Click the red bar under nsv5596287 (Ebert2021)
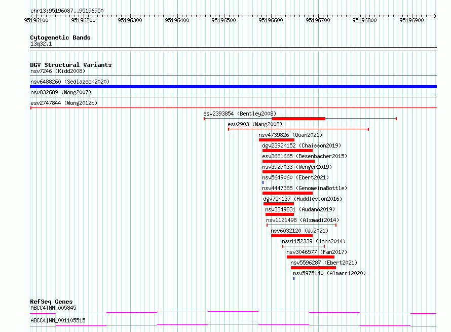Screen dimensions: 451x332 coord(313,268)
